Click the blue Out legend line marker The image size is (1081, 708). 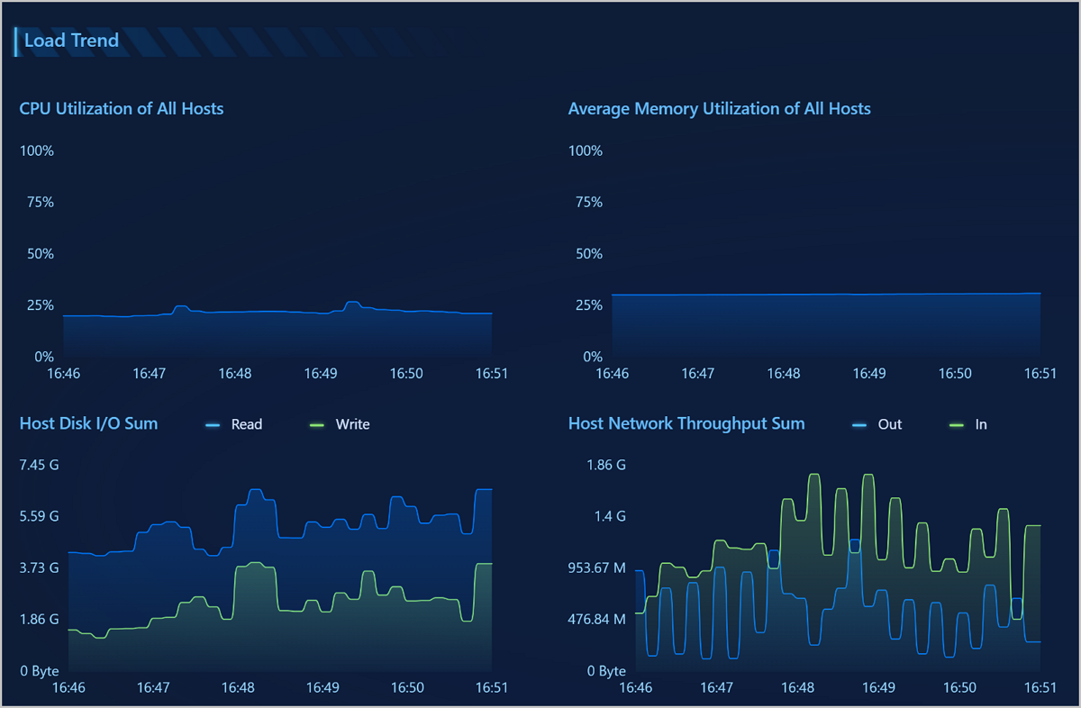coord(859,424)
